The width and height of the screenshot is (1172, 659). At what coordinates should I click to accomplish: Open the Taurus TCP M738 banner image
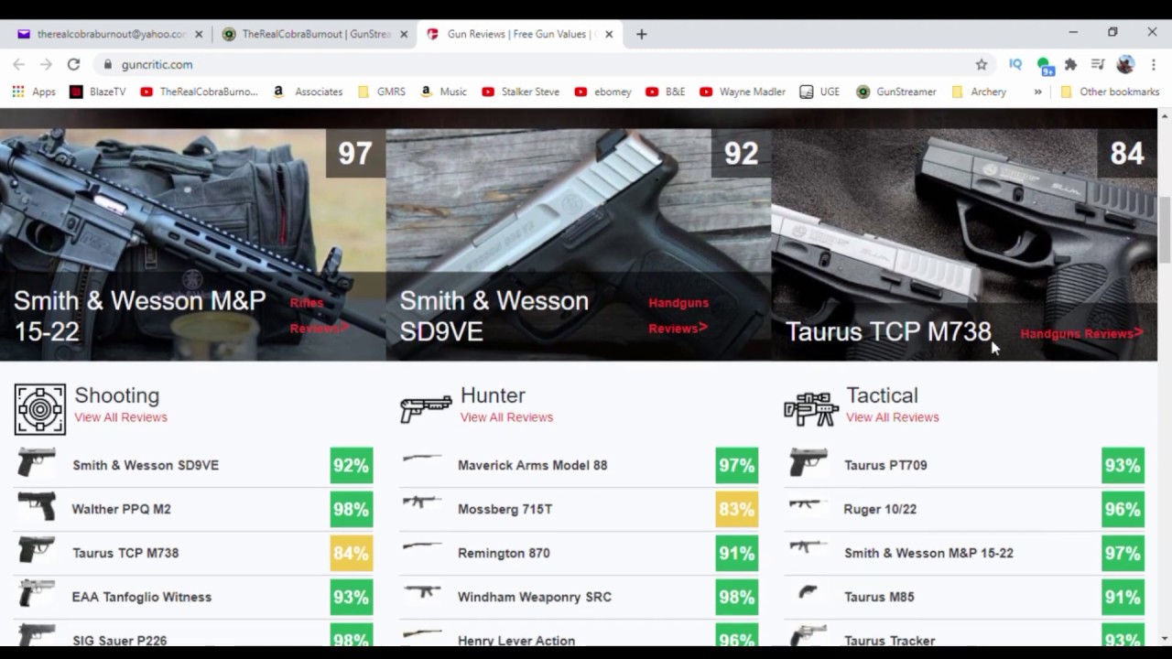tap(964, 244)
